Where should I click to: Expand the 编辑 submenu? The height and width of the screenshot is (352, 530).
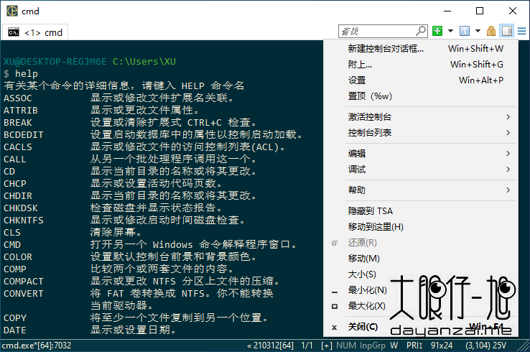(x=421, y=154)
